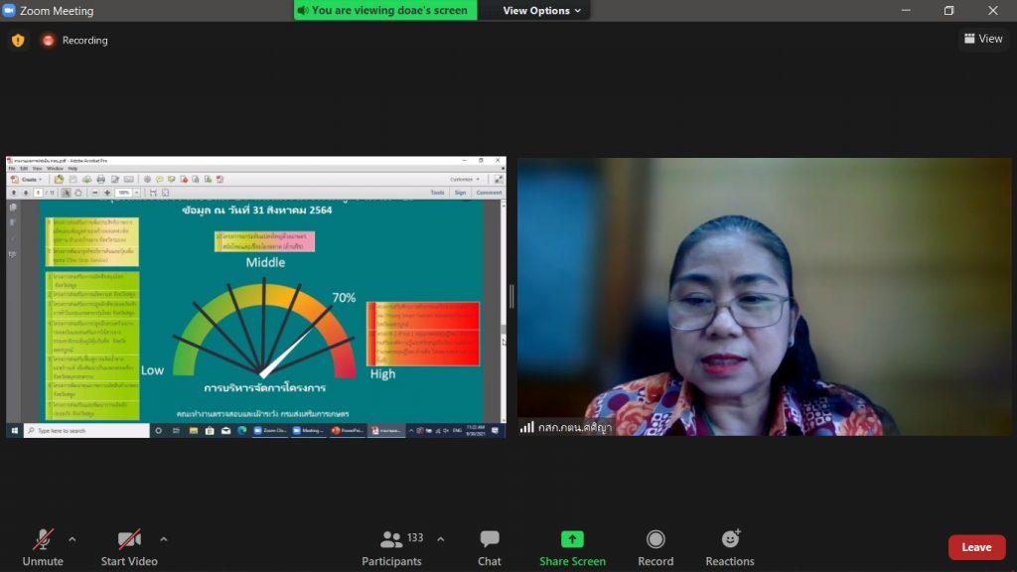Click the speaker's video thumbnail
The height and width of the screenshot is (572, 1017).
coord(764,296)
